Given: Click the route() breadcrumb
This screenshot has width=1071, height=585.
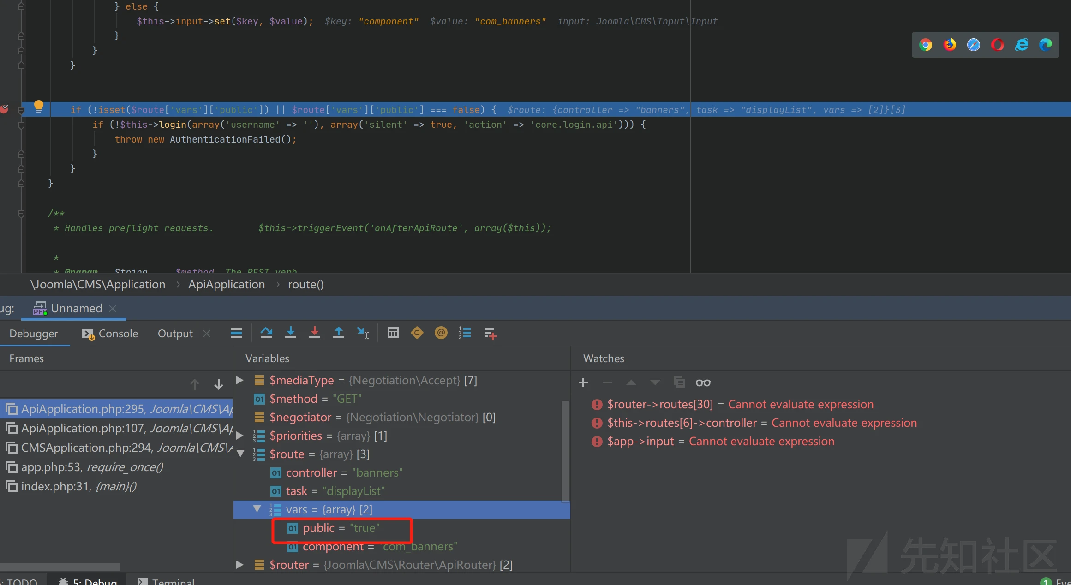Looking at the screenshot, I should 306,285.
